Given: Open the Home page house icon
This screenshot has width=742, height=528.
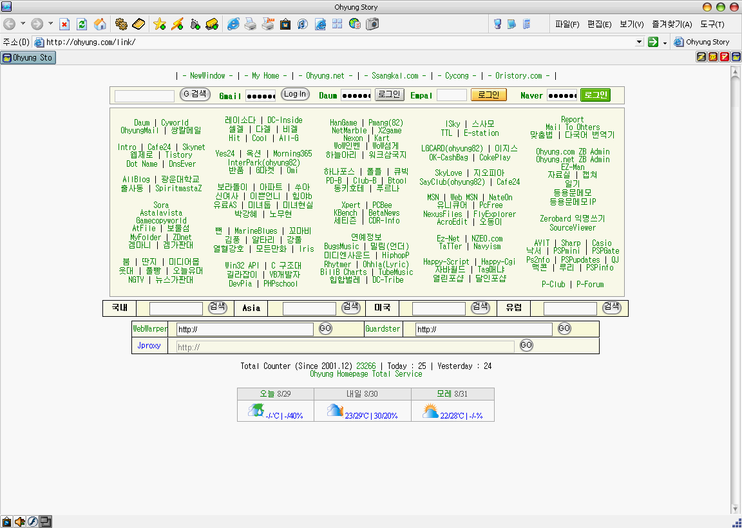Looking at the screenshot, I should [100, 24].
